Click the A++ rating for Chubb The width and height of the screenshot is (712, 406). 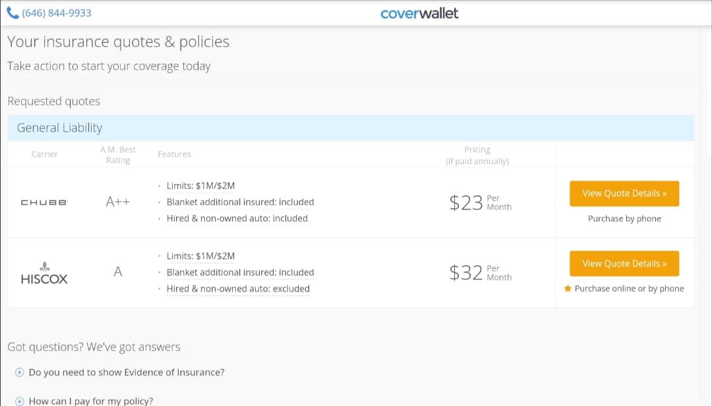click(117, 202)
